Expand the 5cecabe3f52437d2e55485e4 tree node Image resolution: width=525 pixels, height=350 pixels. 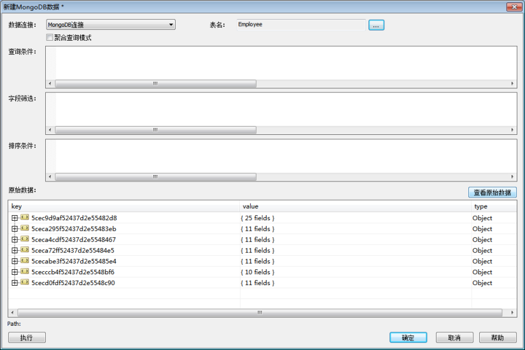point(15,261)
